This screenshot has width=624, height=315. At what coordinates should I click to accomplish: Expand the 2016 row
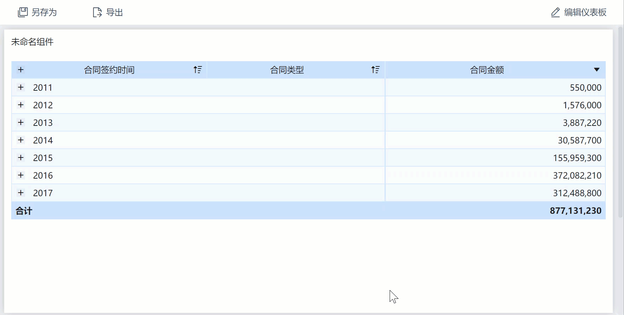coord(21,175)
